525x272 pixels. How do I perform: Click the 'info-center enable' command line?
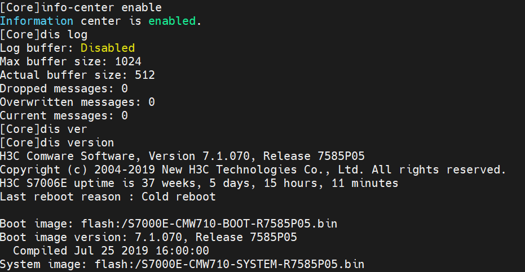point(81,7)
